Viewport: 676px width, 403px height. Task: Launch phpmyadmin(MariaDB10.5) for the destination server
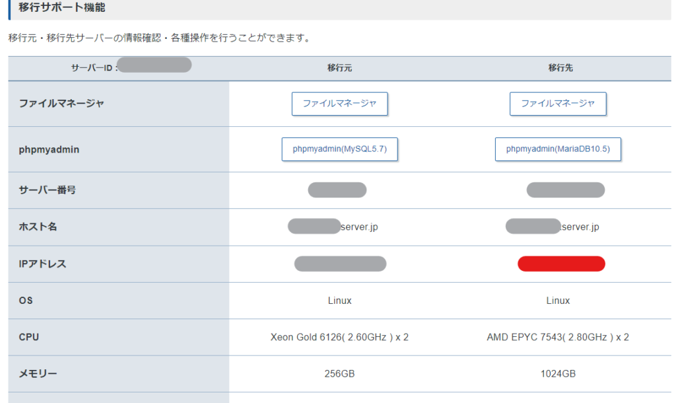coord(558,149)
